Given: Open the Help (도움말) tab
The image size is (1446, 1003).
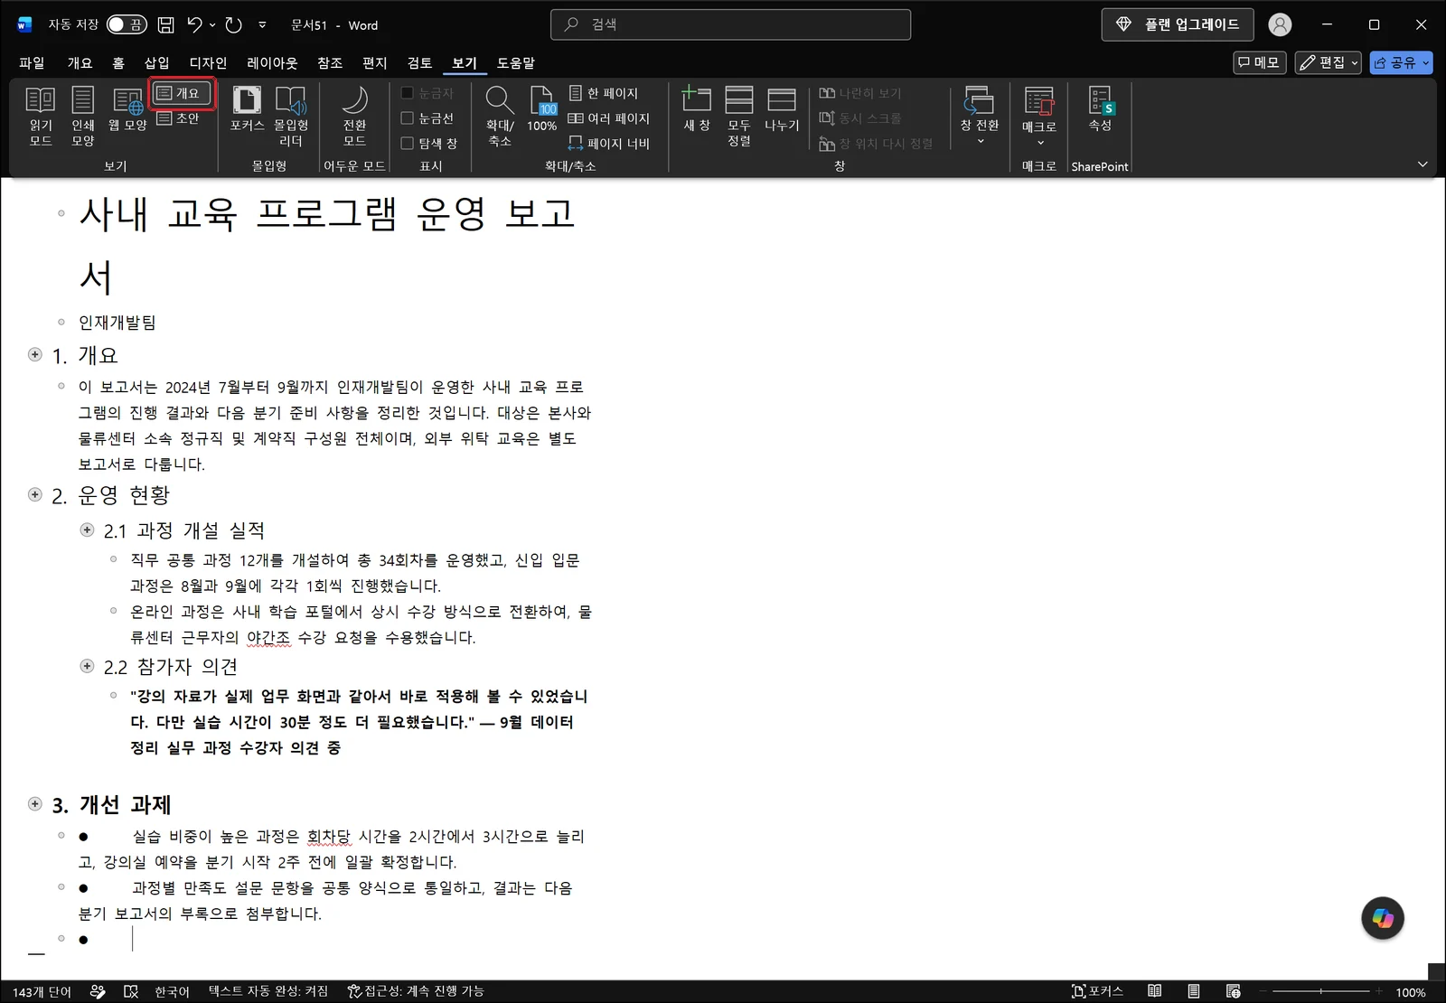Looking at the screenshot, I should coord(516,62).
